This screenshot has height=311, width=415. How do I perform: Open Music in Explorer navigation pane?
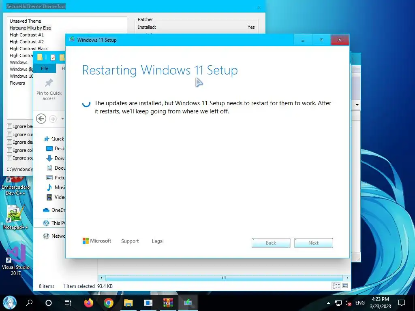(56, 187)
